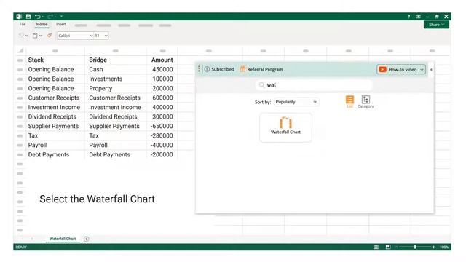Click the Share button
466x262 pixels.
tap(436, 25)
